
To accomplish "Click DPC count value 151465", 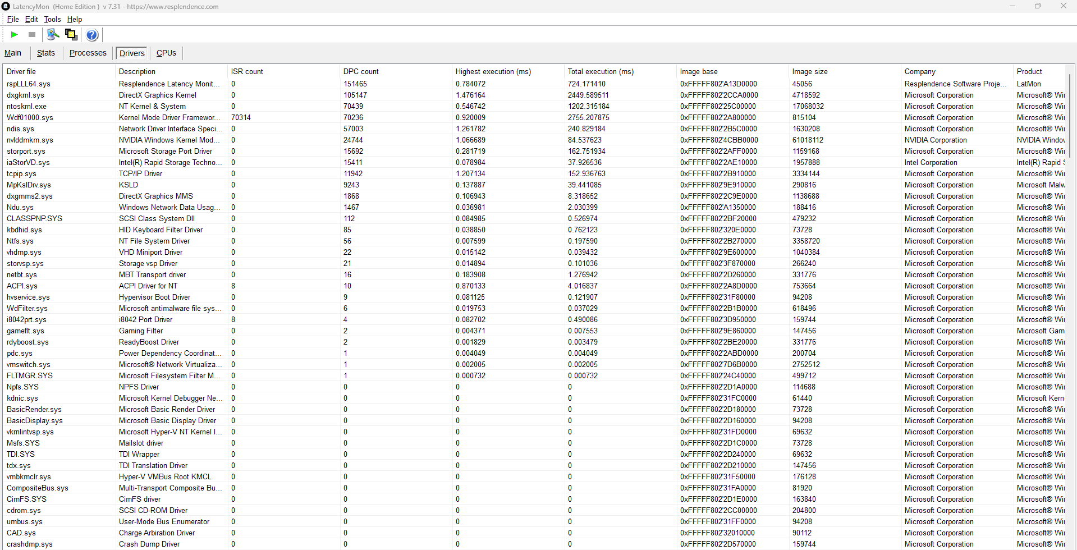I will (355, 84).
